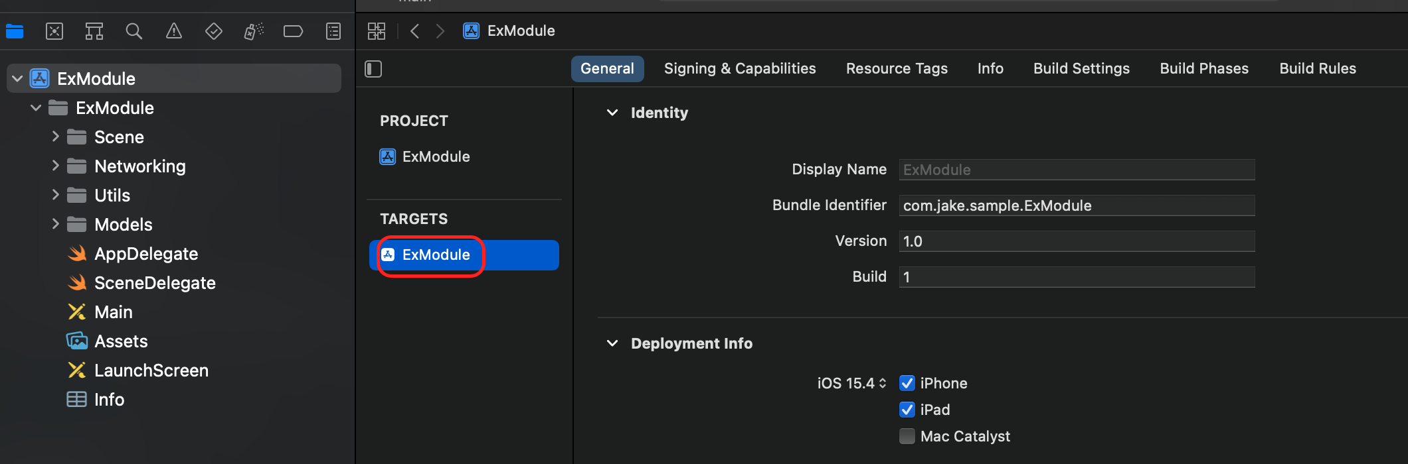
Task: Enable the Mac Catalyst checkbox
Action: point(907,436)
